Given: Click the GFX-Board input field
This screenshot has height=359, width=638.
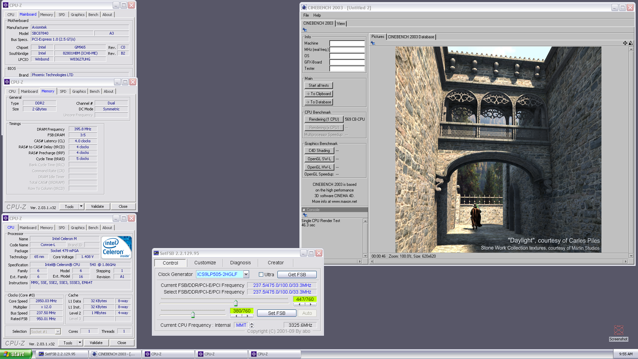Looking at the screenshot, I should pos(347,62).
